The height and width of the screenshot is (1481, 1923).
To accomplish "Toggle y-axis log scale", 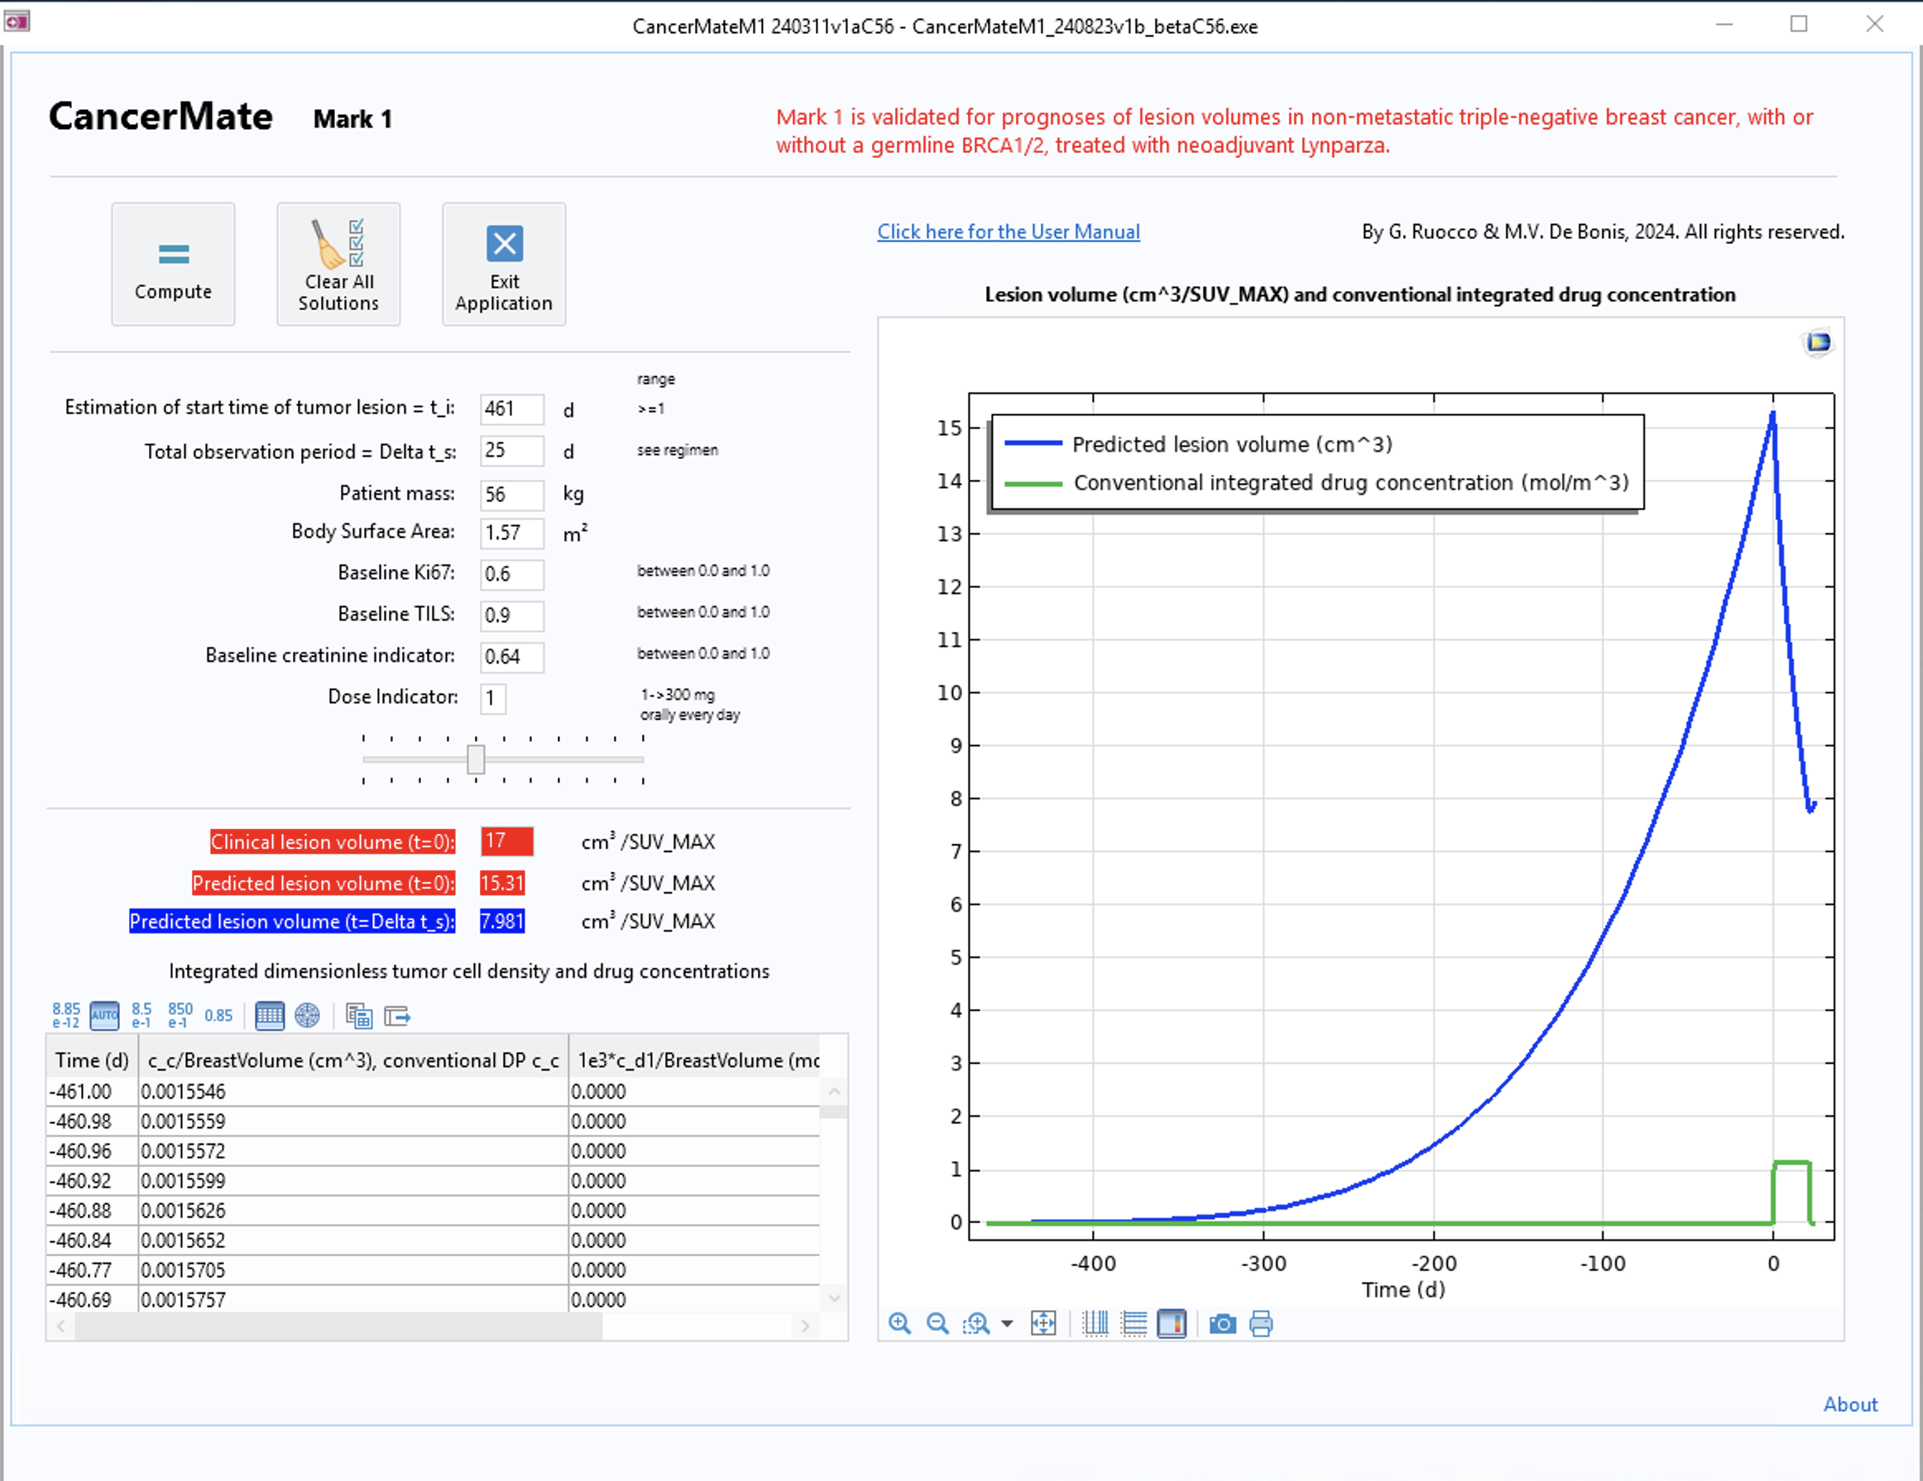I will tap(1134, 1324).
